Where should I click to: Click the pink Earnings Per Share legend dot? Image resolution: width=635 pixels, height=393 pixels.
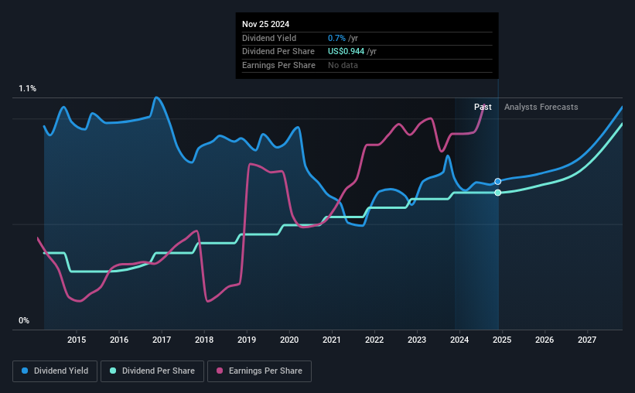click(x=220, y=371)
